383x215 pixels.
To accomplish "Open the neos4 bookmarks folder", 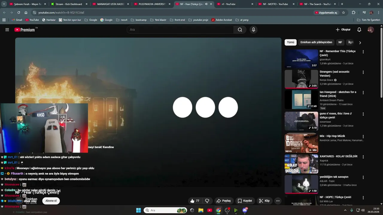I will (x=122, y=20).
